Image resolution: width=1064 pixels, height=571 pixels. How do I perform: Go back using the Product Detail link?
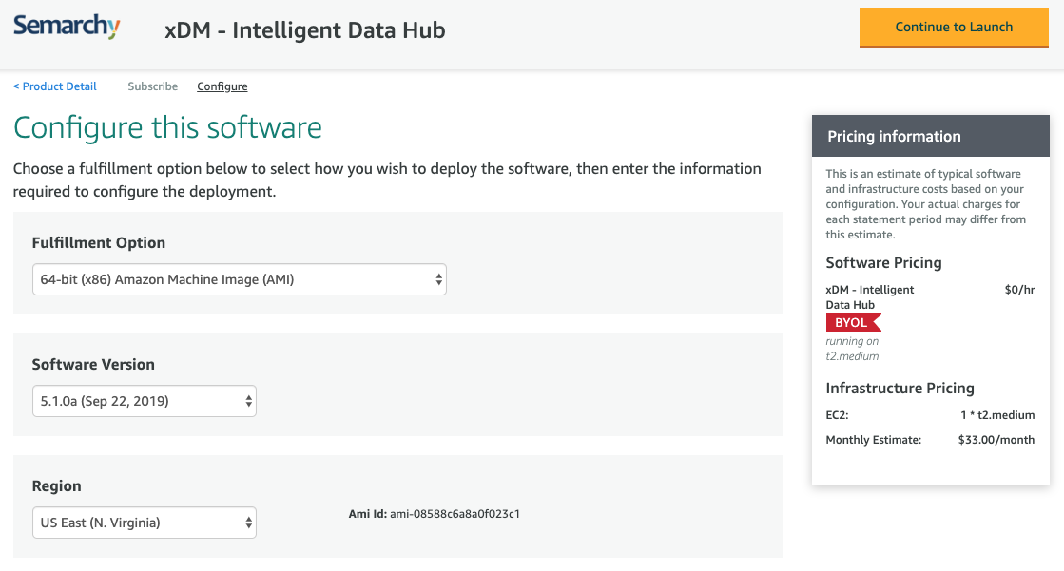(x=54, y=86)
